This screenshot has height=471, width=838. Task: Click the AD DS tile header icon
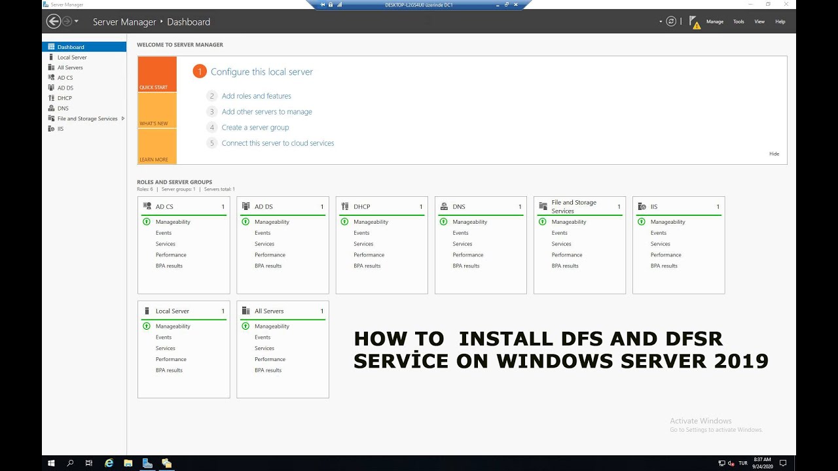(x=246, y=206)
